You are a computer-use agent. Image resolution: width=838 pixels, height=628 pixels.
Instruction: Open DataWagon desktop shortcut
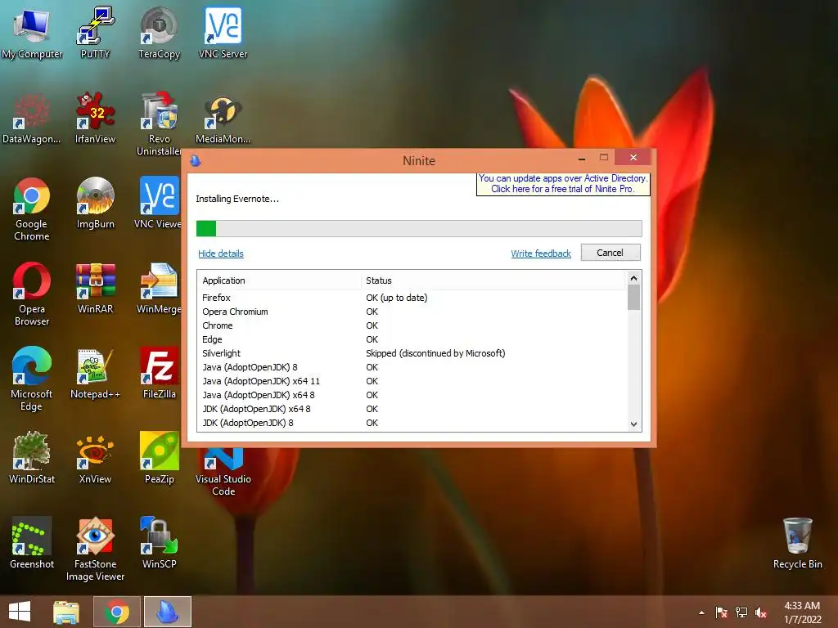coord(32,119)
